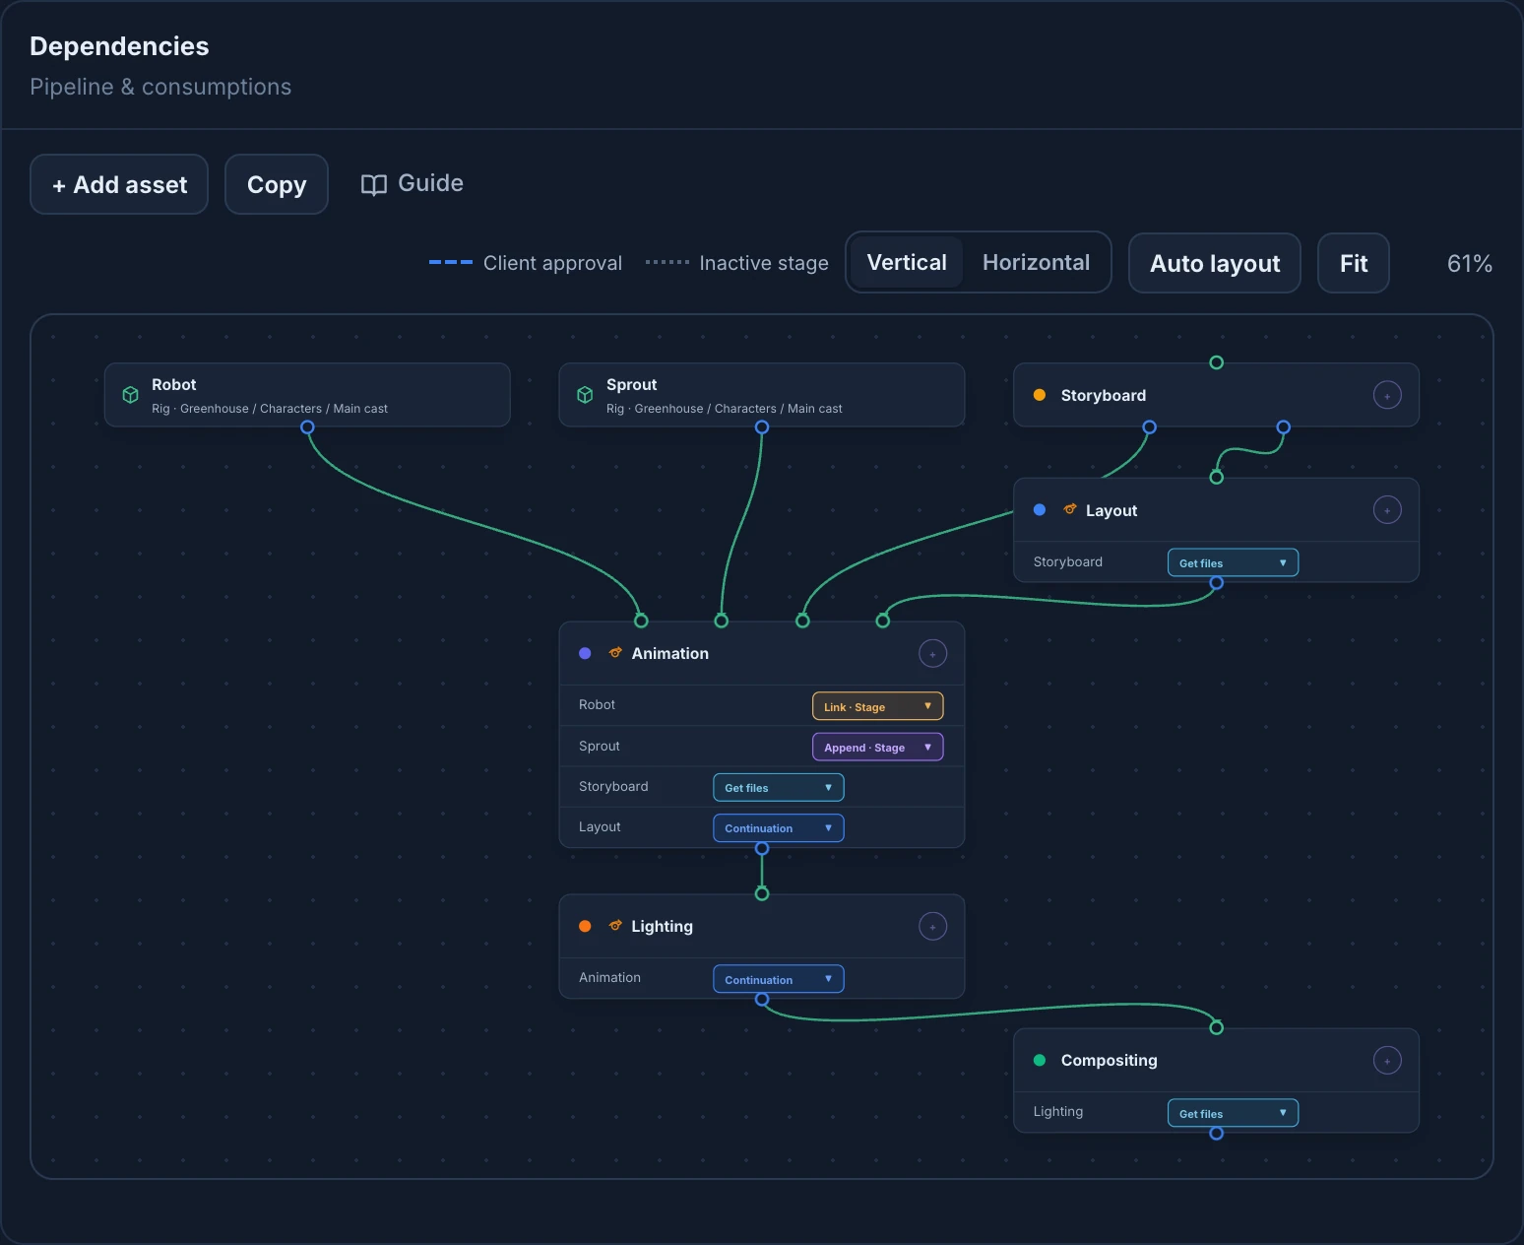The image size is (1524, 1245).
Task: Select the Sprout asset node title
Action: pos(631,384)
